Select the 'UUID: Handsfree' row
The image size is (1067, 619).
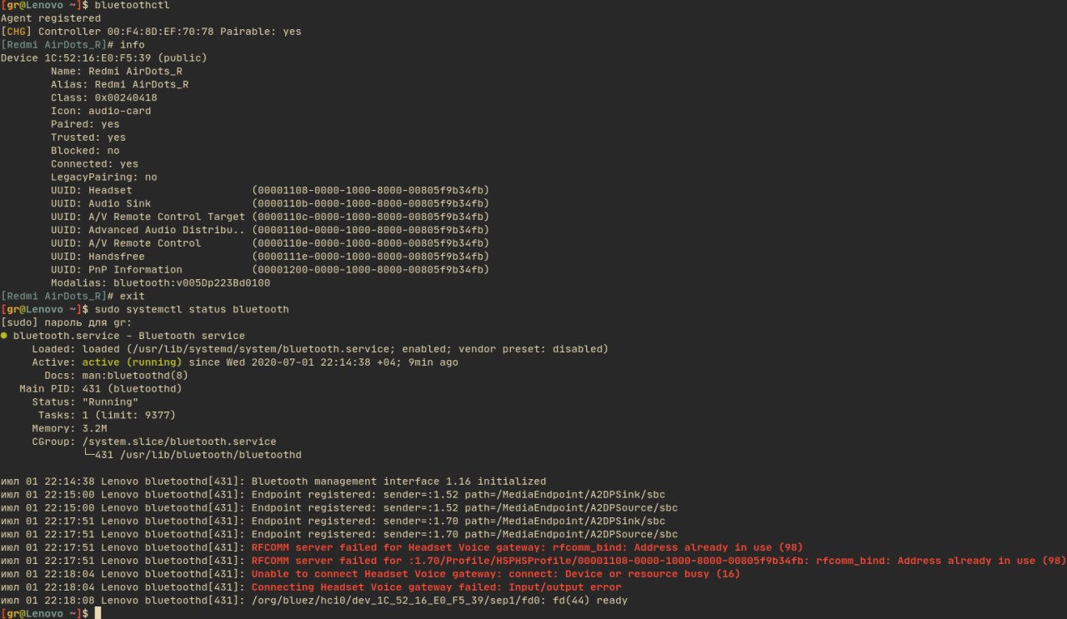[x=270, y=257]
